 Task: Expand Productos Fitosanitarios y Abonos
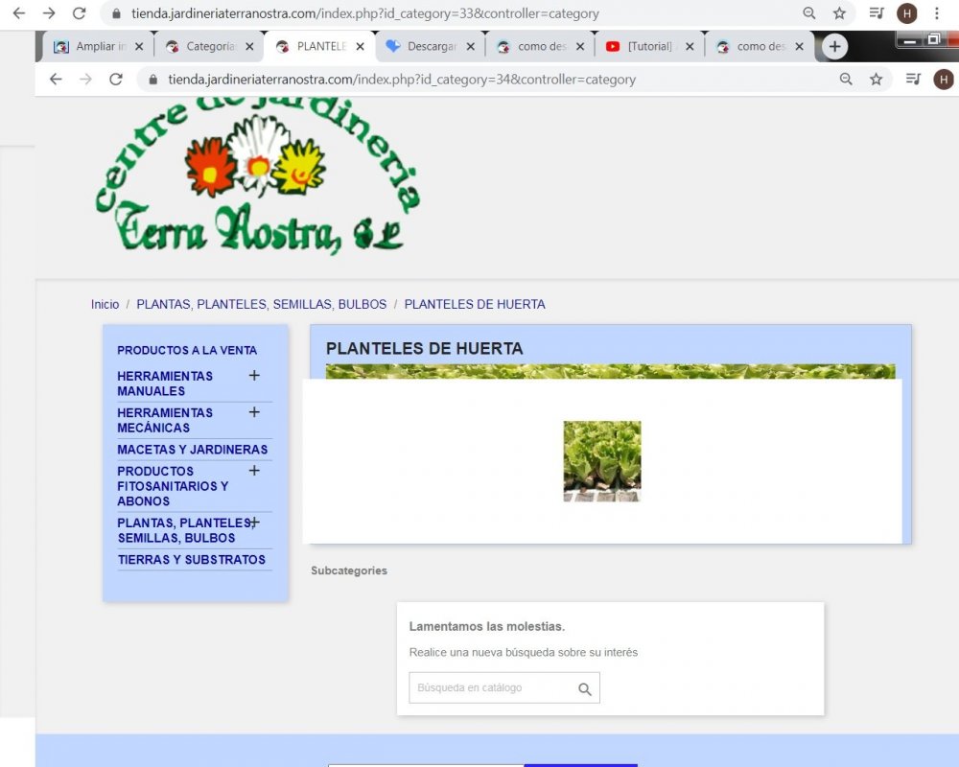point(254,471)
